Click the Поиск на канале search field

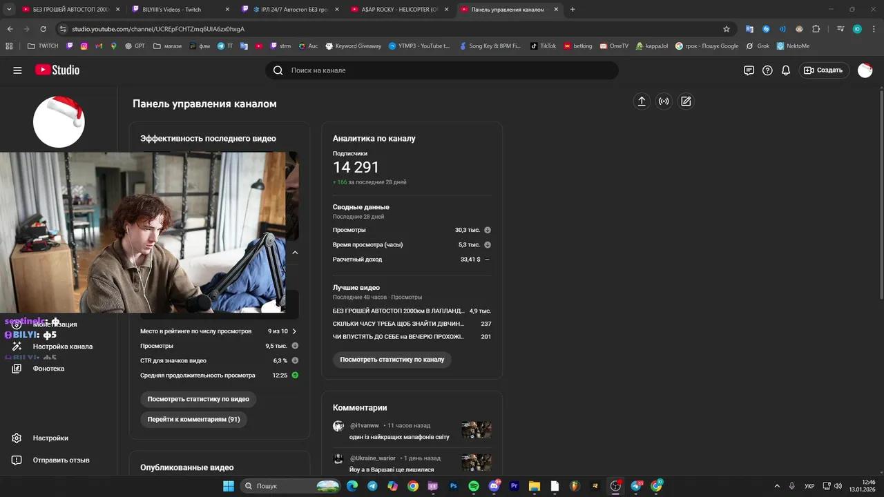(442, 70)
